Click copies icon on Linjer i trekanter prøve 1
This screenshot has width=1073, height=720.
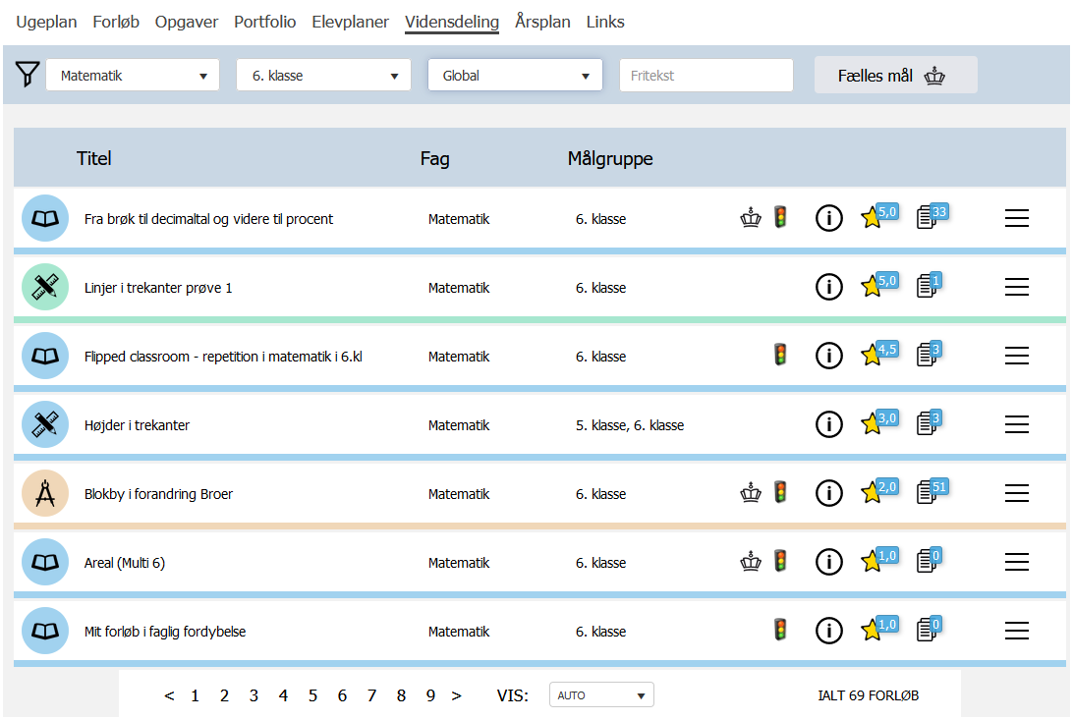pyautogui.click(x=930, y=285)
